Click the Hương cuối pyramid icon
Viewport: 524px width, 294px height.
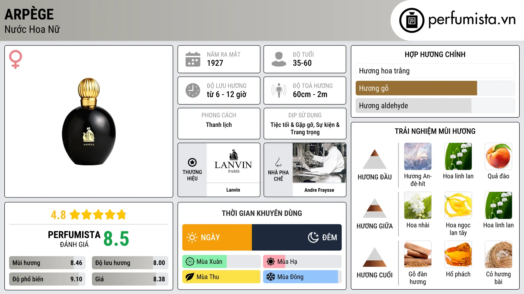point(375,257)
